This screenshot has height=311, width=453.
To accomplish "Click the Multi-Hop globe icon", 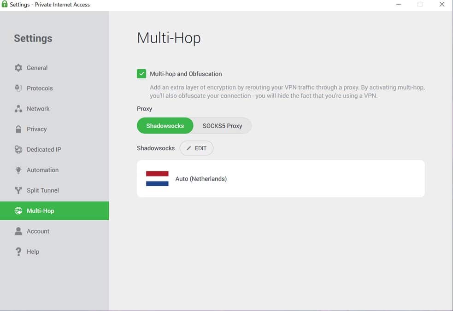I will 18,211.
